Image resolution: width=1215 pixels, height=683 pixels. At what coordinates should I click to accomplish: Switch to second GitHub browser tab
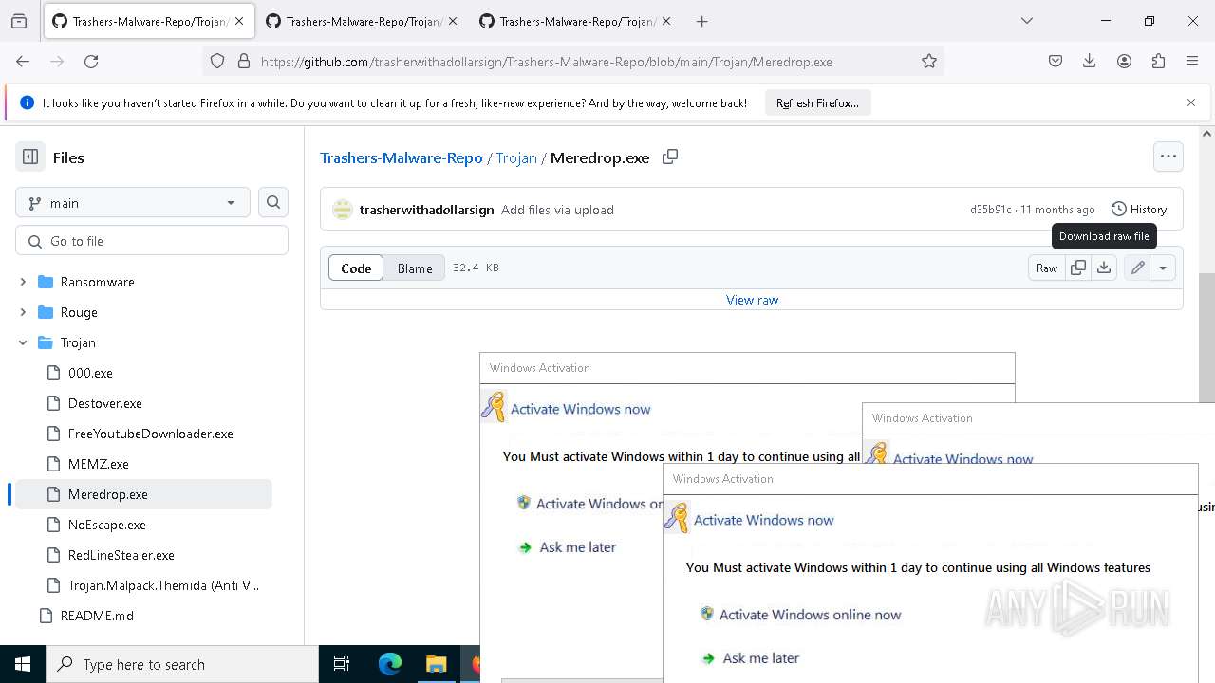point(362,21)
